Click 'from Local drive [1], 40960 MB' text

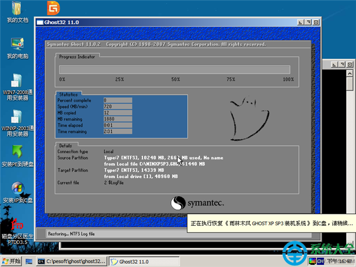141,177
